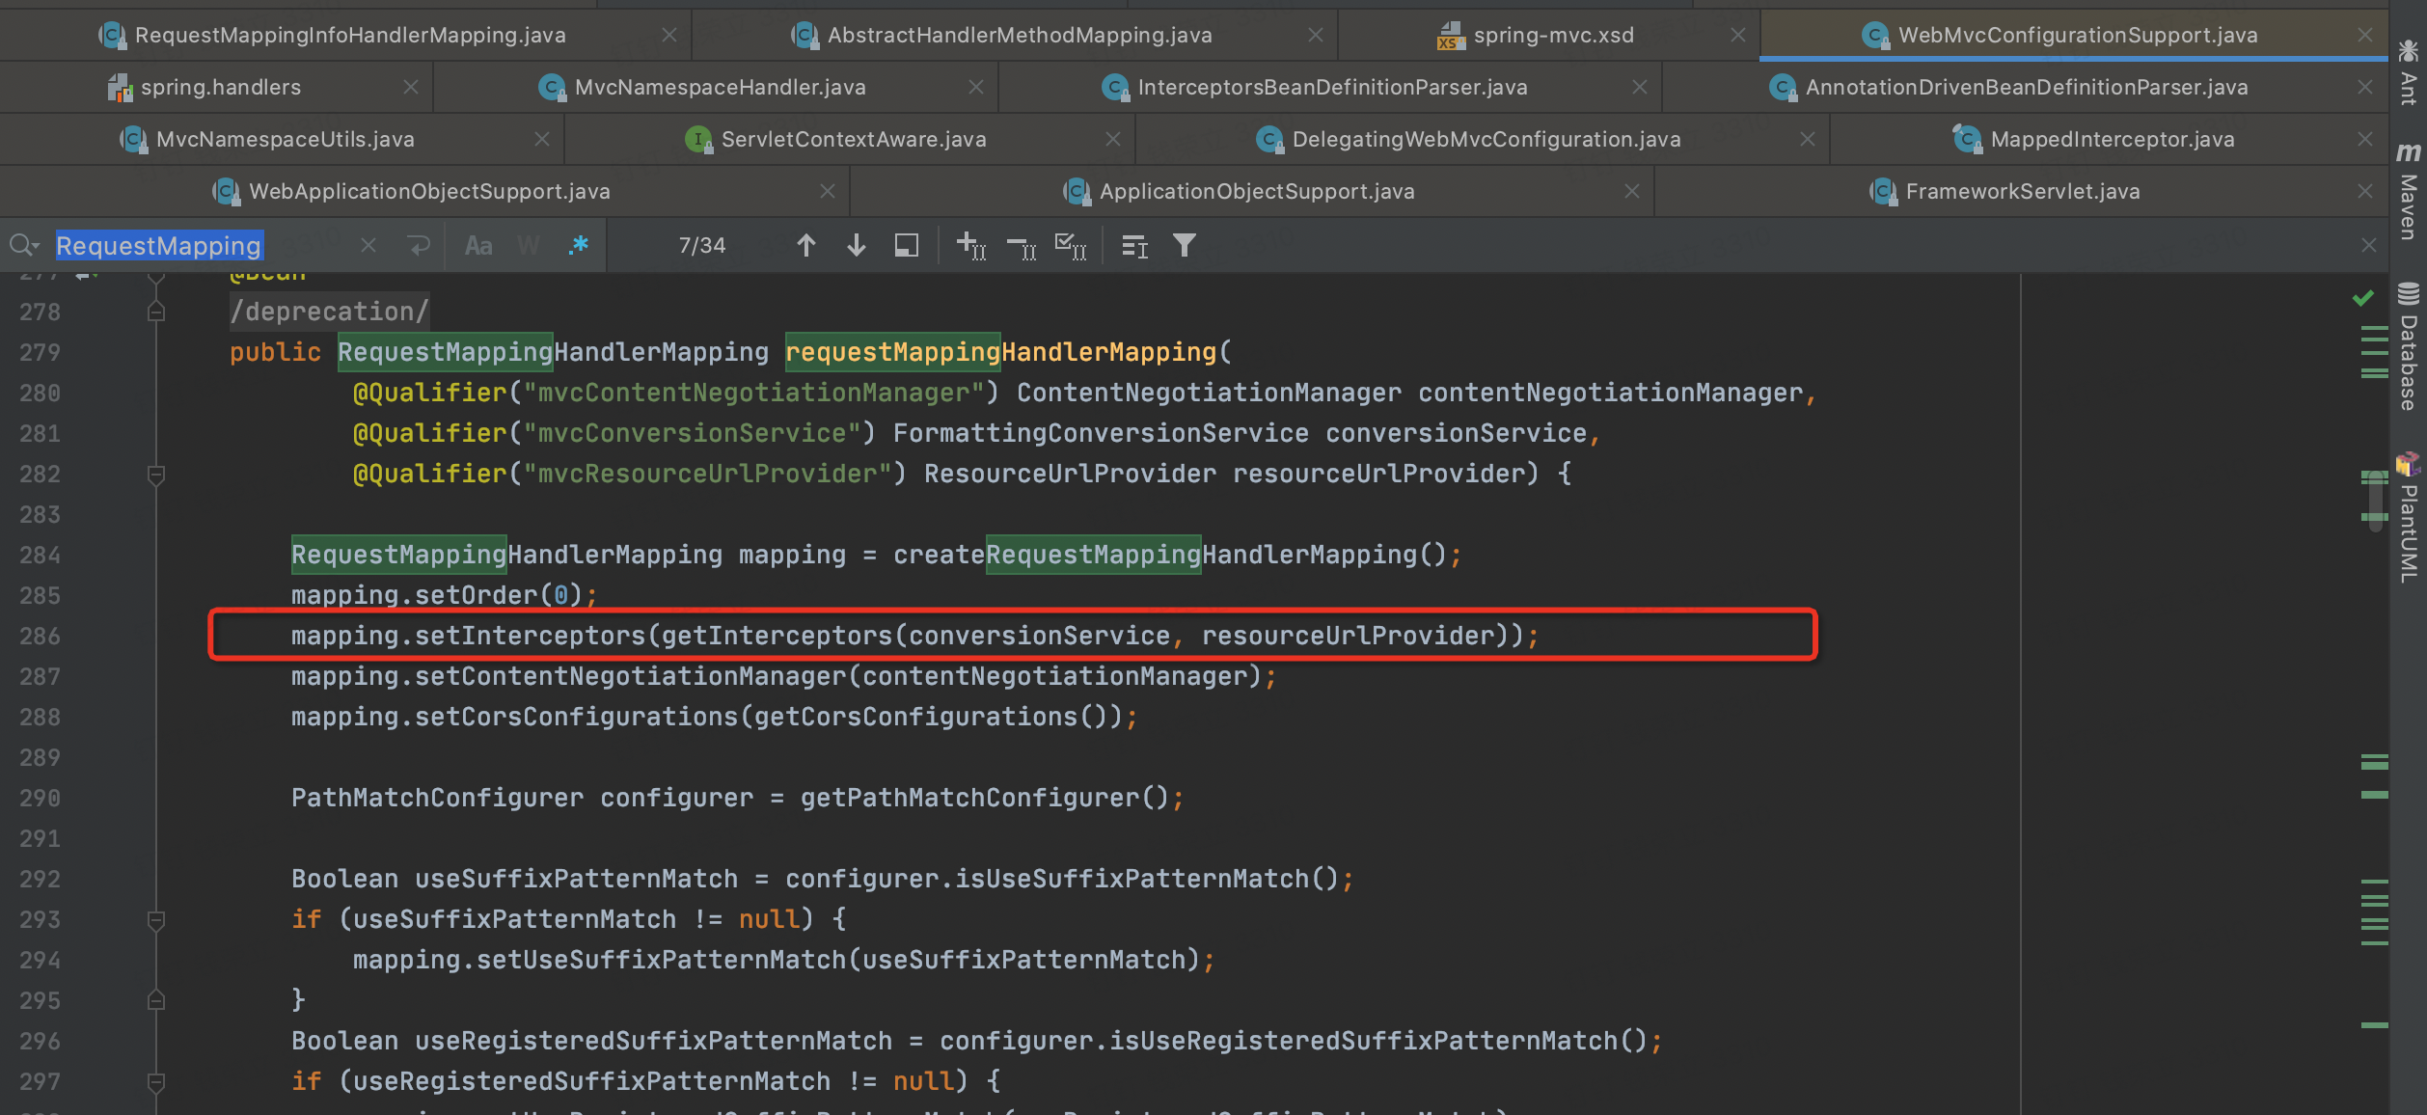Disable the Regex search option
2427x1115 pixels.
tap(579, 246)
